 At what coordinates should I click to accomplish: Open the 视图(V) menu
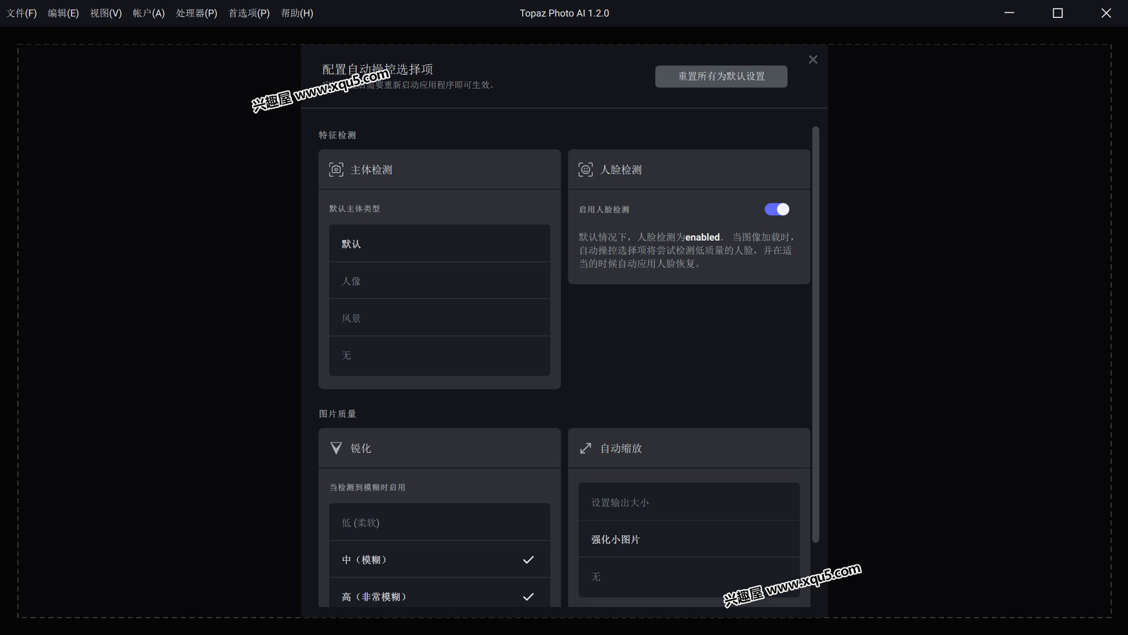point(106,13)
